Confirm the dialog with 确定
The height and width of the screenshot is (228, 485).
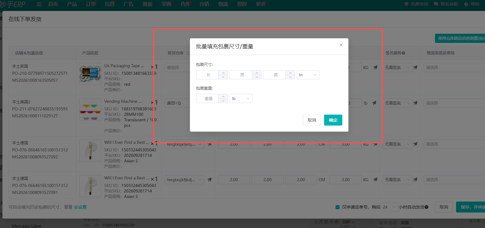pyautogui.click(x=333, y=120)
